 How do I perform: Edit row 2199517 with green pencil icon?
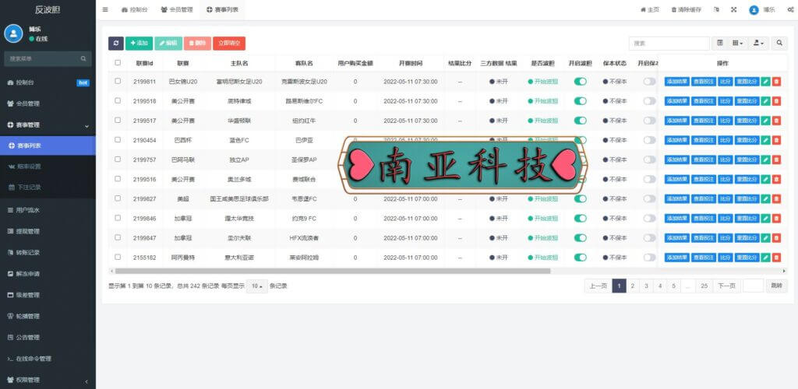point(766,121)
